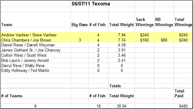Click Eddy Holloway / Ted Martin cell

pyautogui.click(x=36, y=70)
